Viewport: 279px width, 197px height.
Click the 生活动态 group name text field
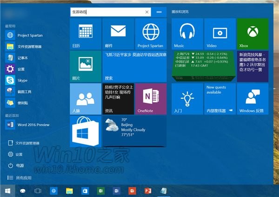106,12
